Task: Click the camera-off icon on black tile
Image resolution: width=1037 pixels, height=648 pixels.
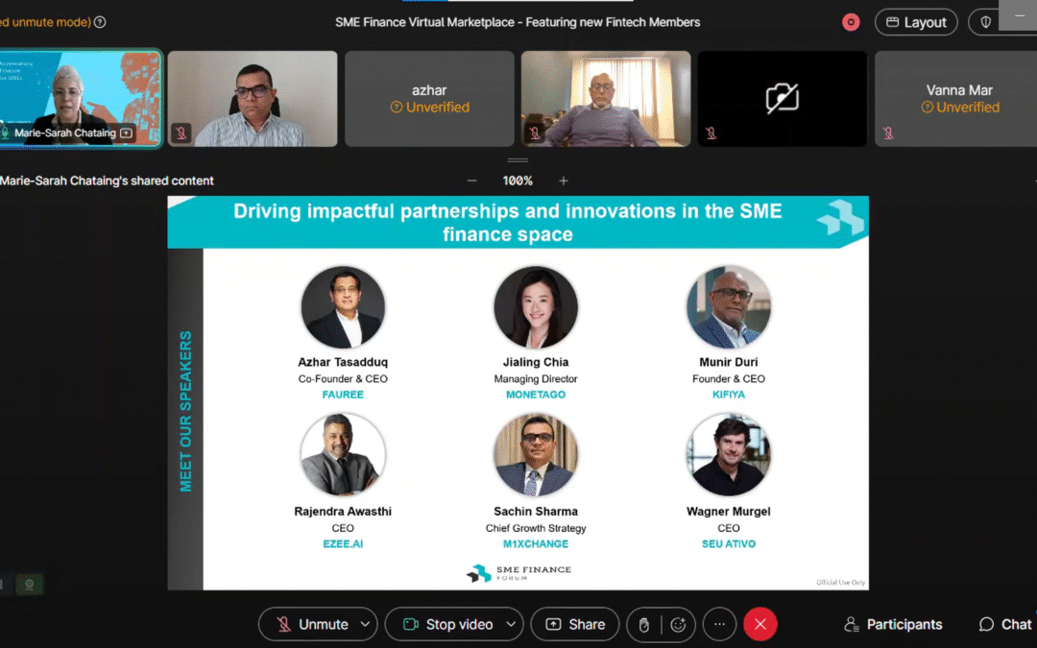Action: [x=783, y=99]
